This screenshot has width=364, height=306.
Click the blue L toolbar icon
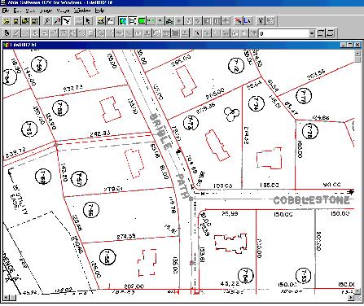point(248,21)
